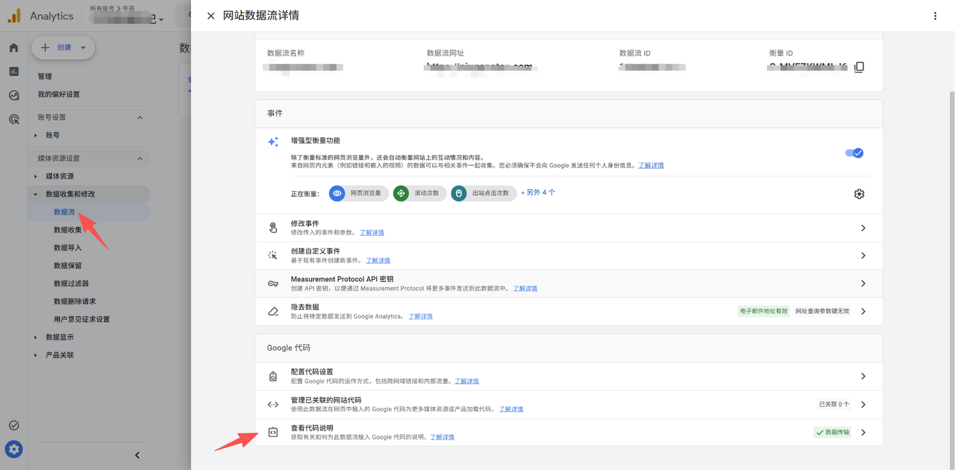Click the 创建自定义事件 cursor icon
The height and width of the screenshot is (470, 955).
coord(273,255)
